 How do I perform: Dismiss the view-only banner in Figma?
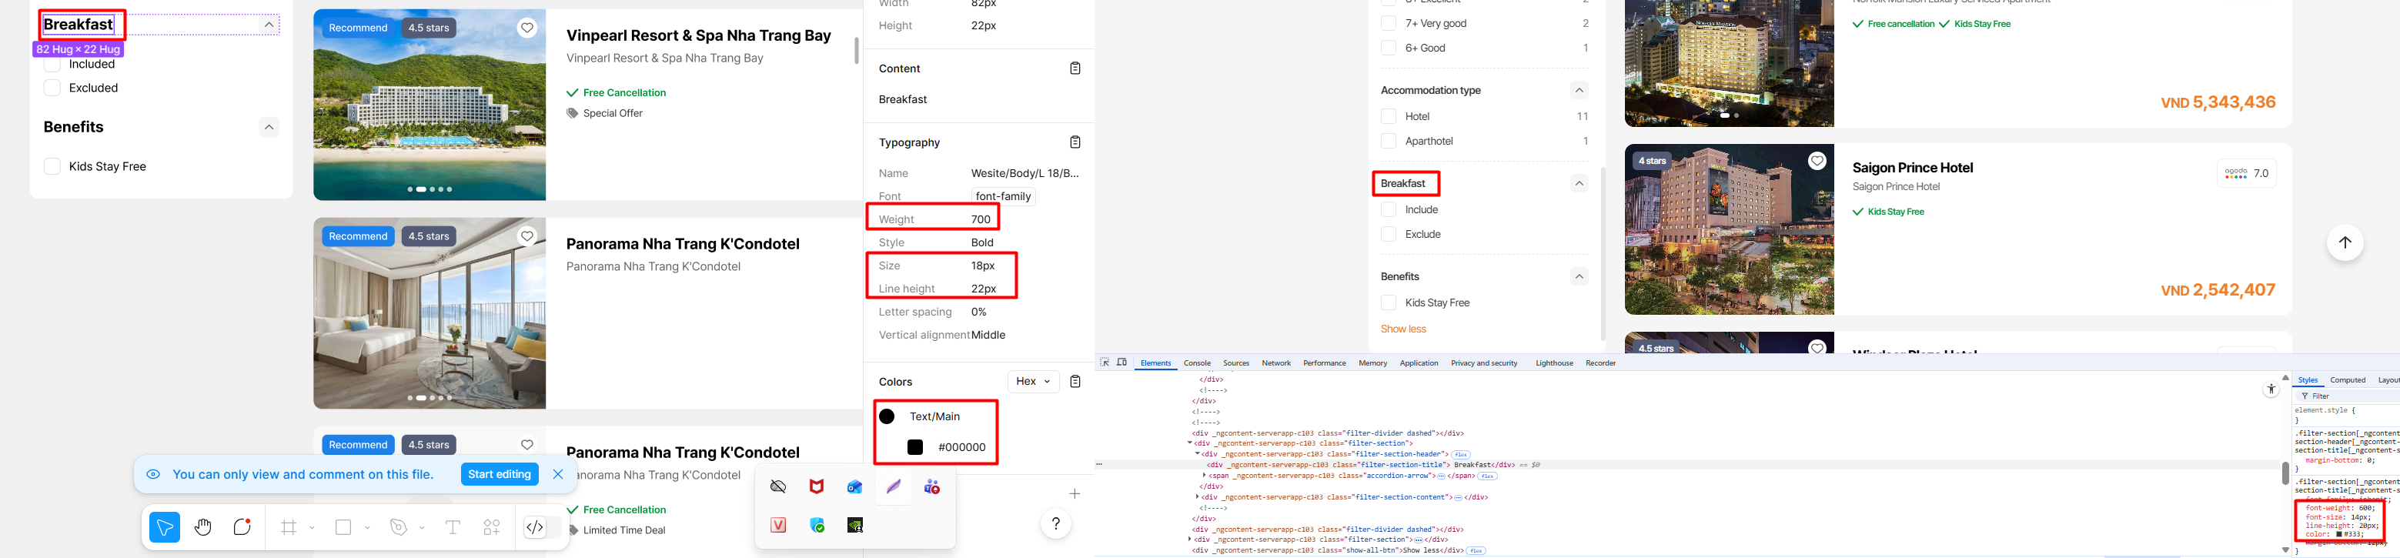pyautogui.click(x=558, y=474)
